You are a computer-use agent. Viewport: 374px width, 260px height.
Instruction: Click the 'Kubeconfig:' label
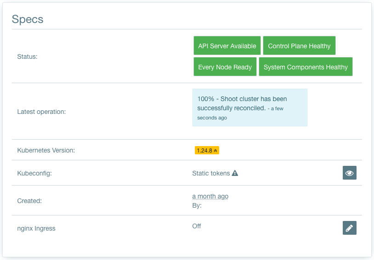[x=34, y=173]
